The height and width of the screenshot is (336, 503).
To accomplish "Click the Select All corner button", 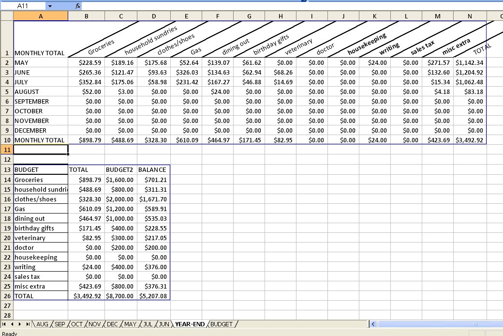I will pyautogui.click(x=6, y=15).
